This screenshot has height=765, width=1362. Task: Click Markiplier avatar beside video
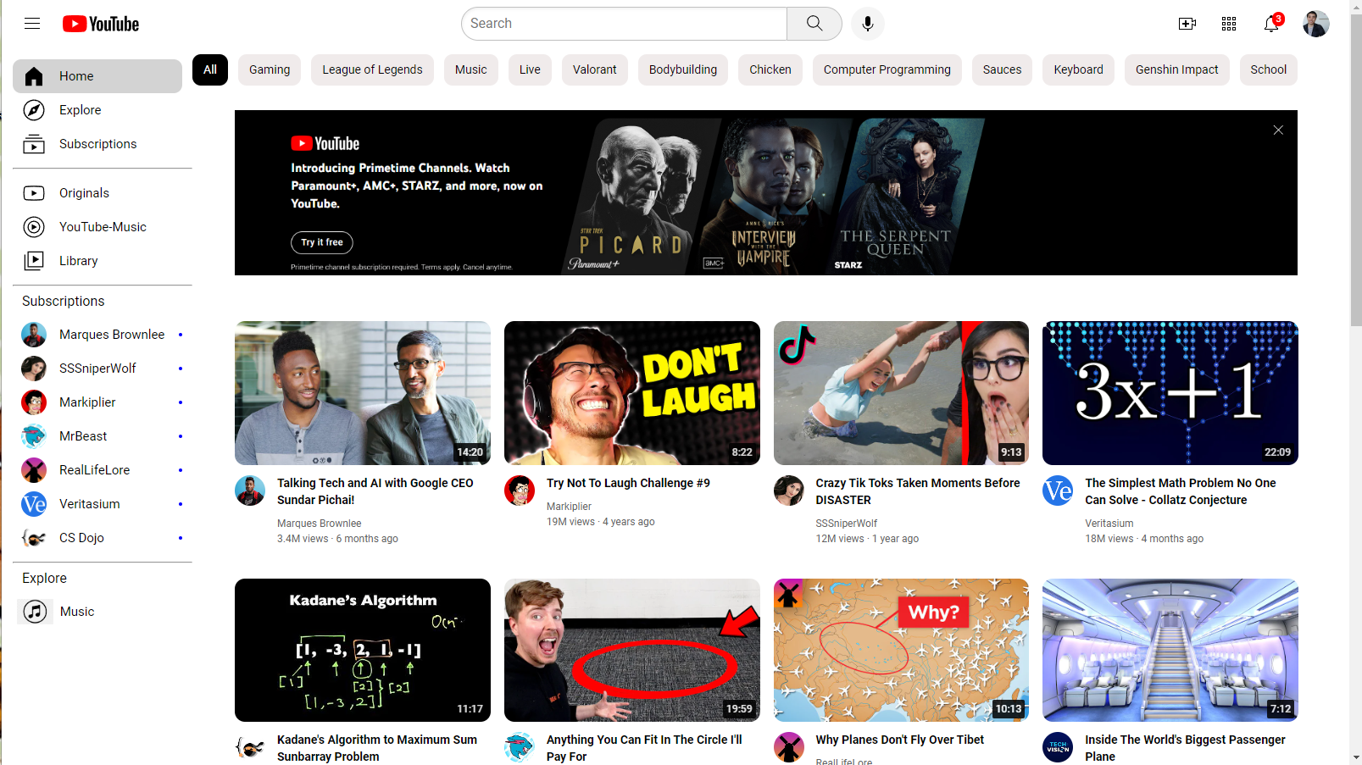pyautogui.click(x=520, y=491)
